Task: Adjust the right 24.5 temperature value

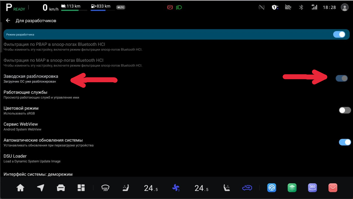Action: (x=201, y=188)
